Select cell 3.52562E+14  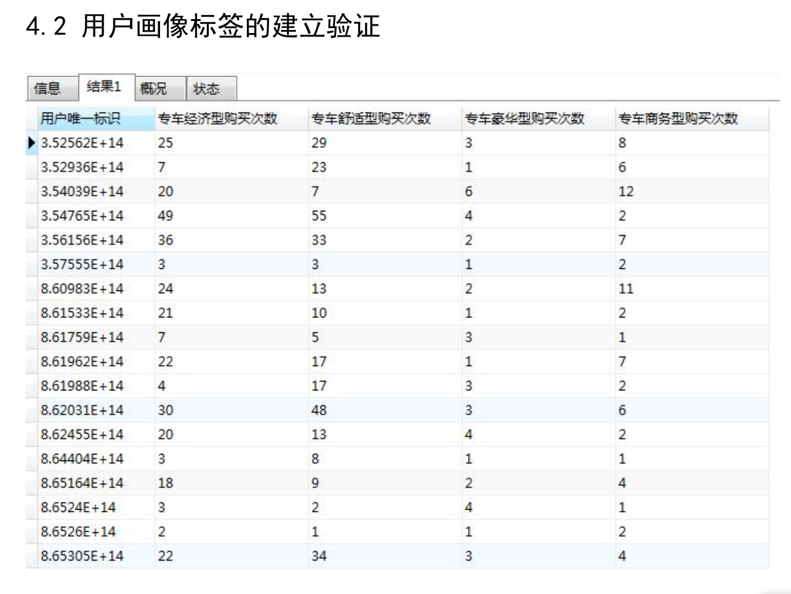point(96,143)
